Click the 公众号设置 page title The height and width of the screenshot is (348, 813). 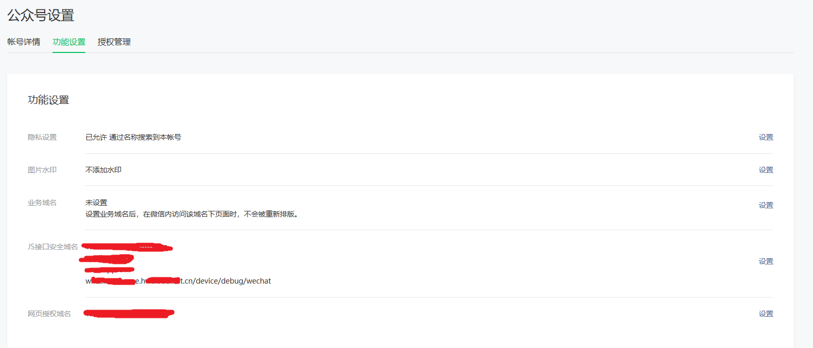coord(41,15)
